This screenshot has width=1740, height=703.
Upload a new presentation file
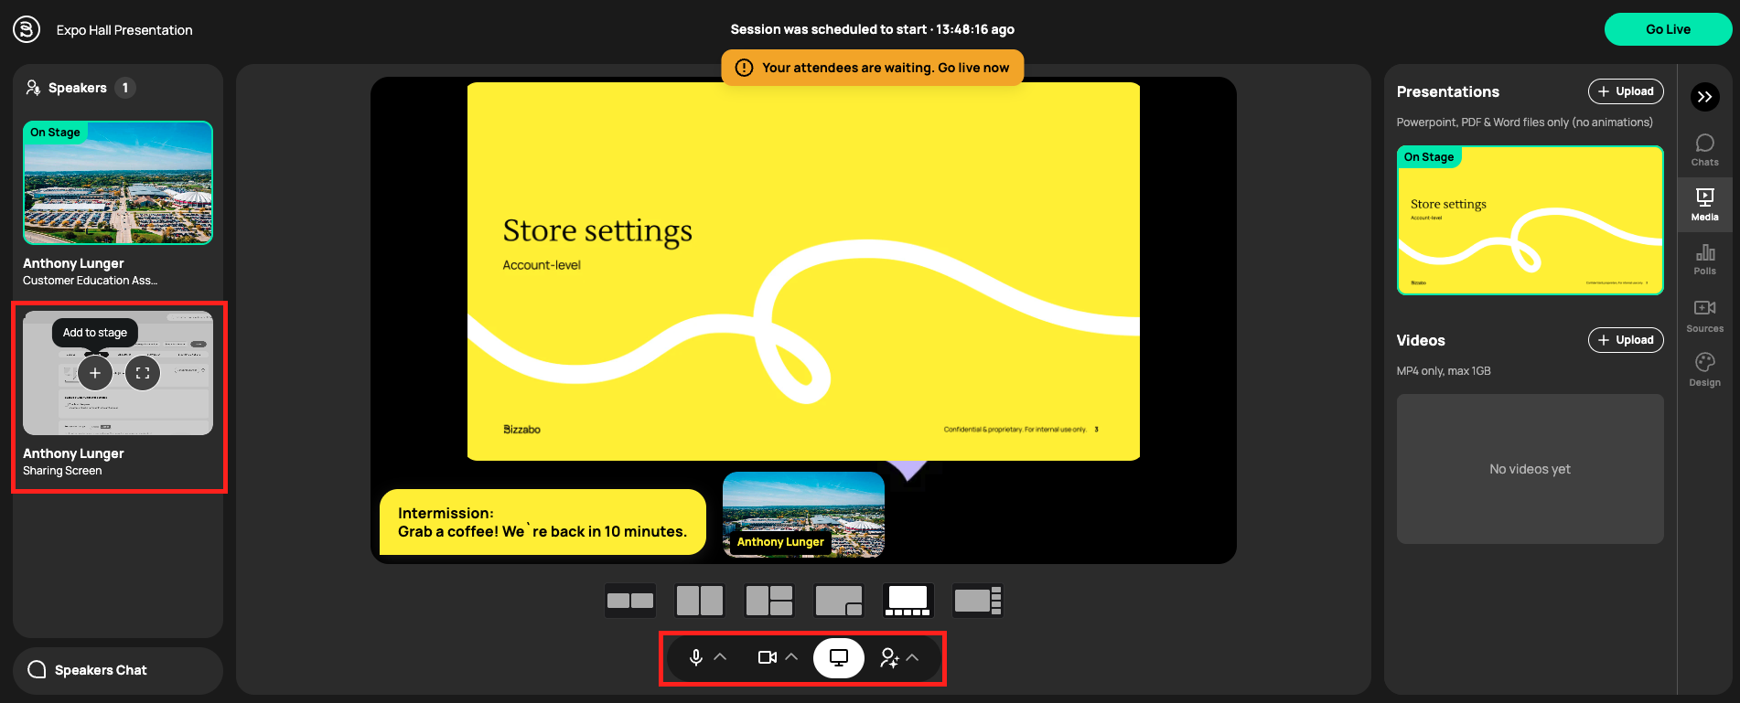(1625, 91)
